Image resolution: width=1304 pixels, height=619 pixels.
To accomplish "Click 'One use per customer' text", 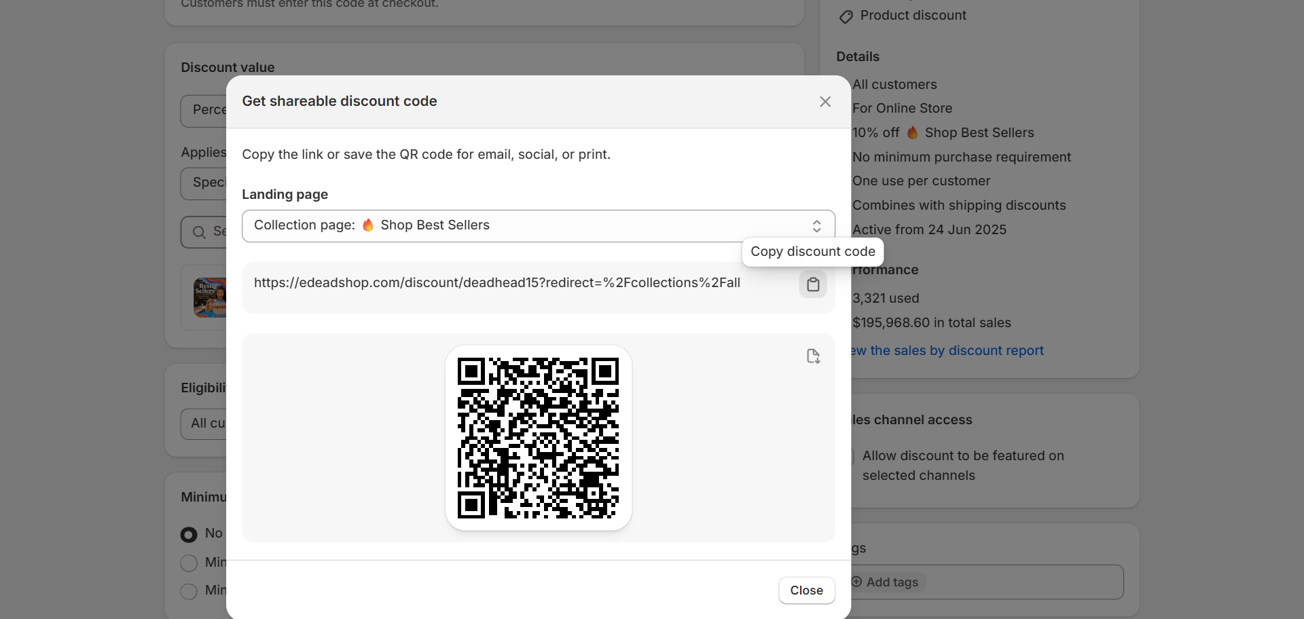I will pos(921,181).
